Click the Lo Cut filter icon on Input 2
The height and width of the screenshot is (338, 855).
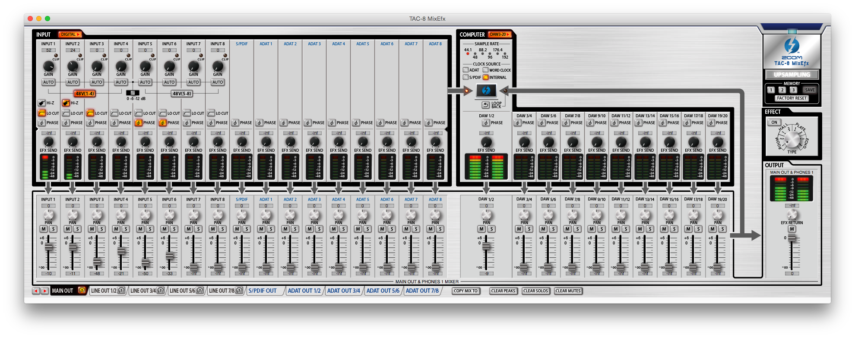(x=66, y=113)
